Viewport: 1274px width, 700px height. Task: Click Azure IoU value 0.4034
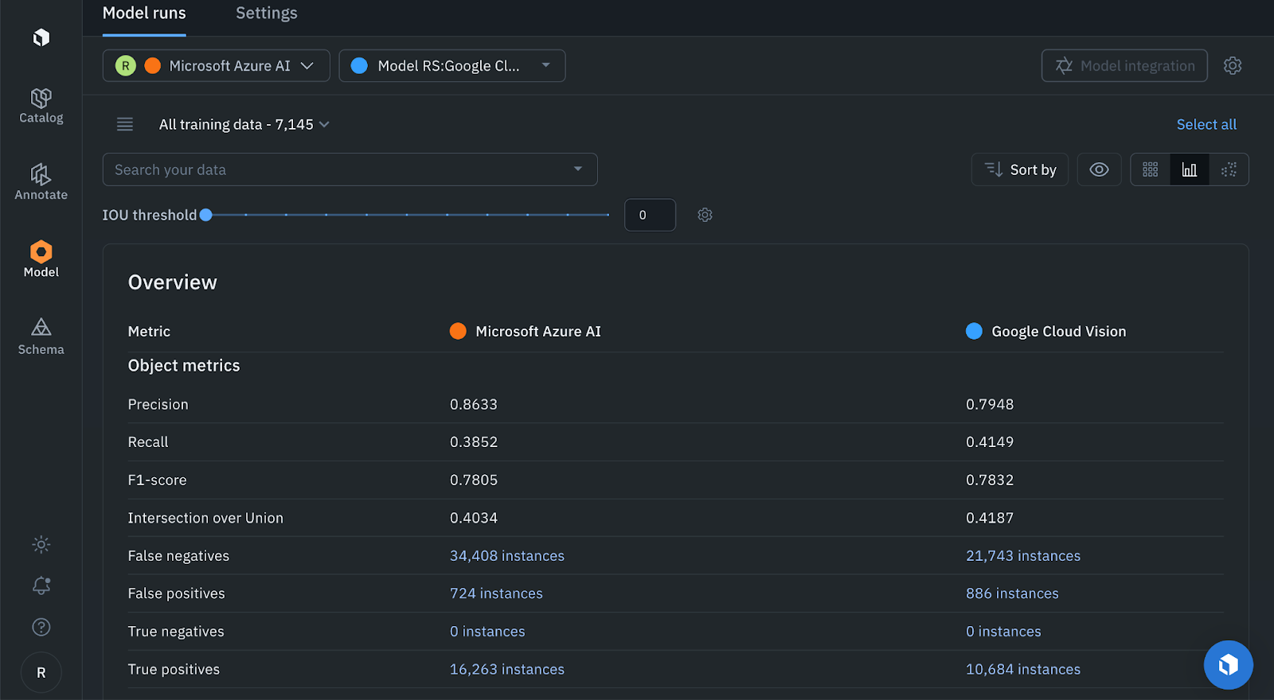474,518
